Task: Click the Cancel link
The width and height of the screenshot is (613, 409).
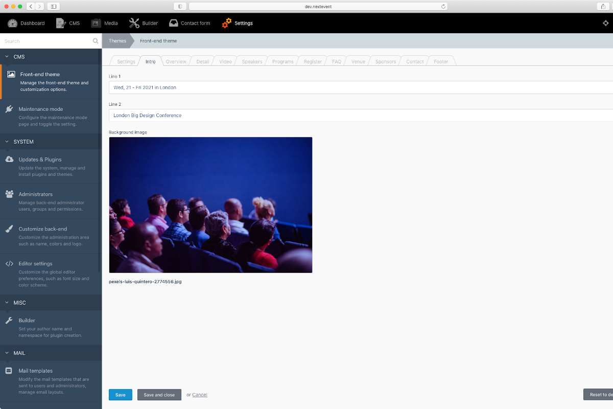Action: 200,395
